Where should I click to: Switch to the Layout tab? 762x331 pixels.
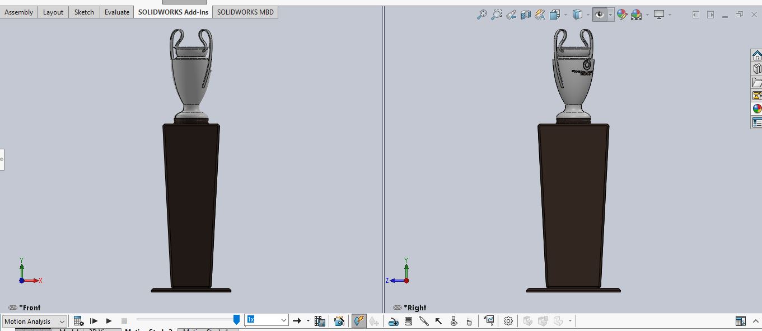point(53,12)
